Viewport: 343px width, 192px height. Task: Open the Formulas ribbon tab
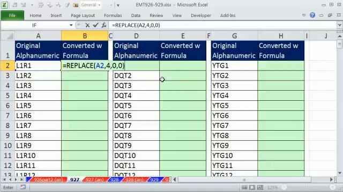tap(113, 15)
